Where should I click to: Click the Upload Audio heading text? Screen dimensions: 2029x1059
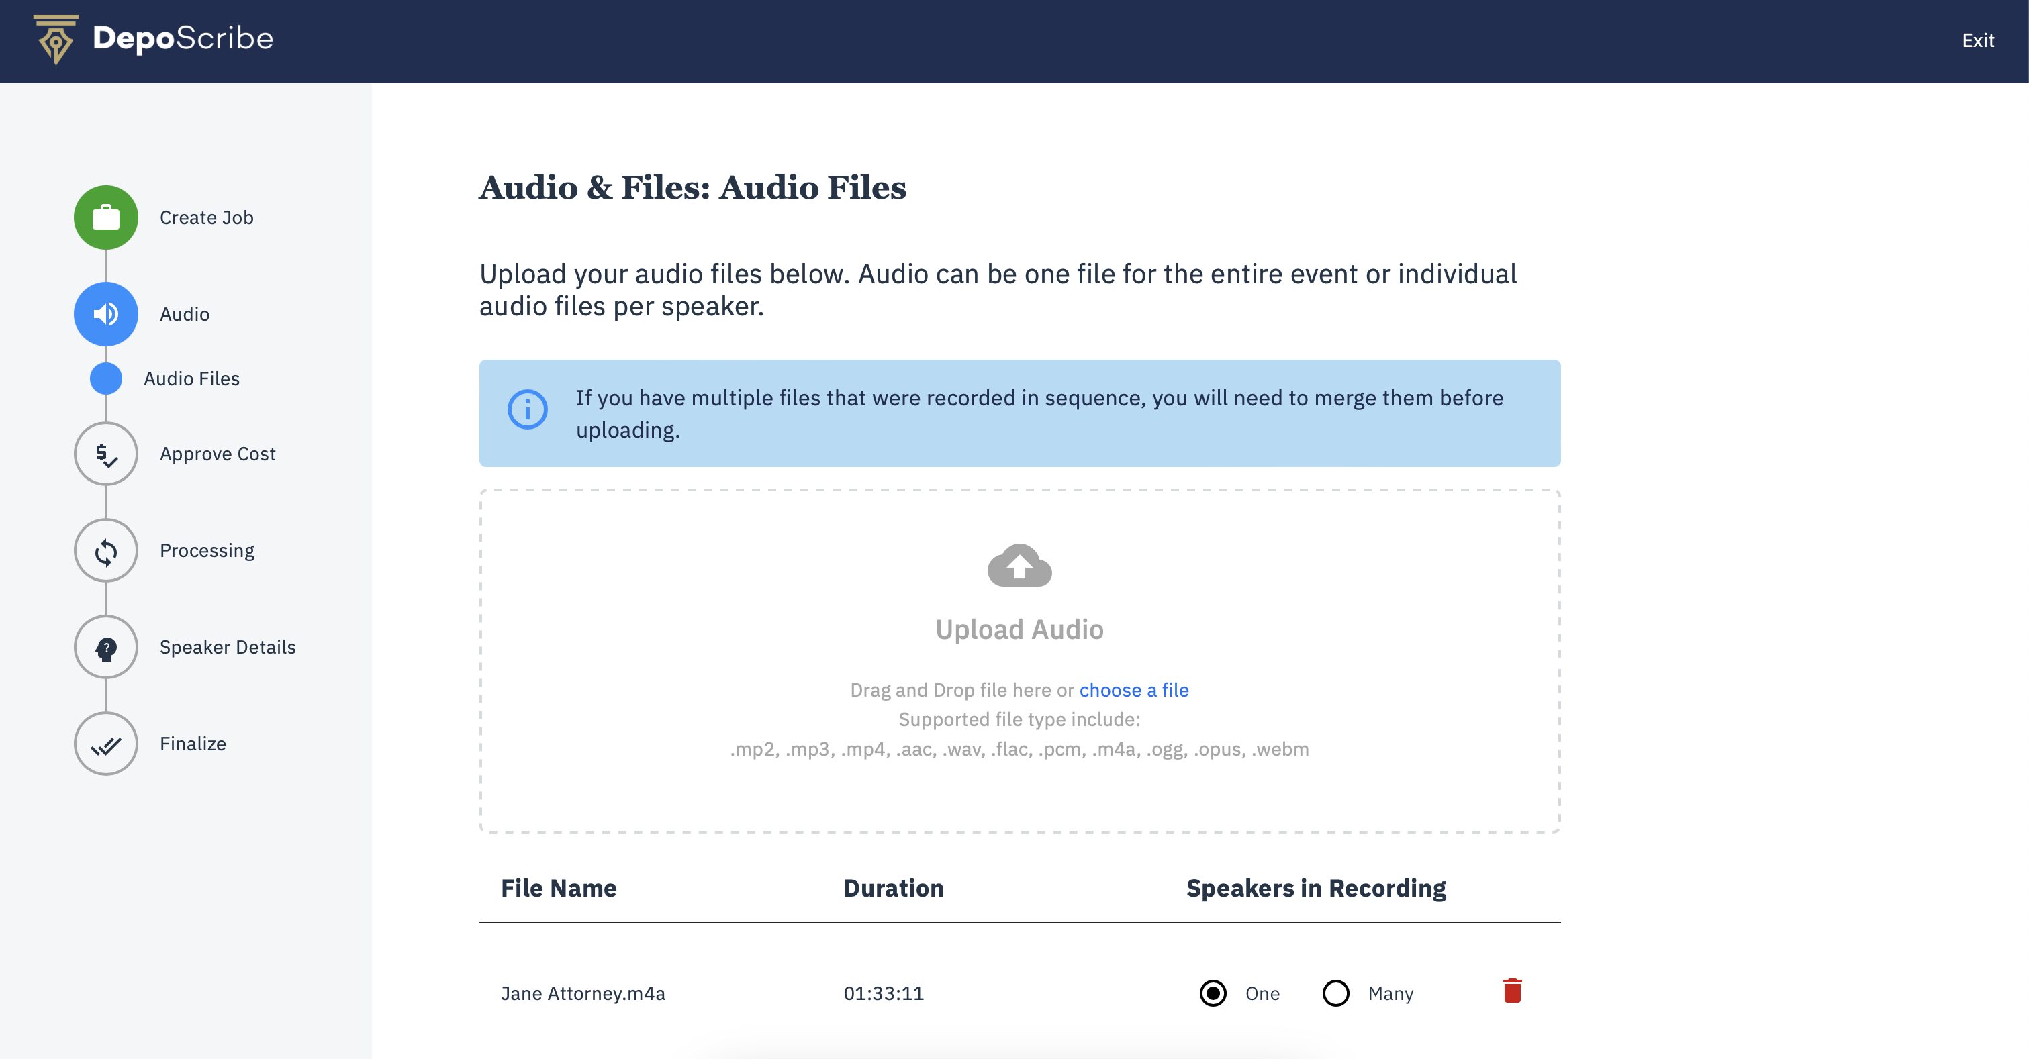click(1019, 630)
